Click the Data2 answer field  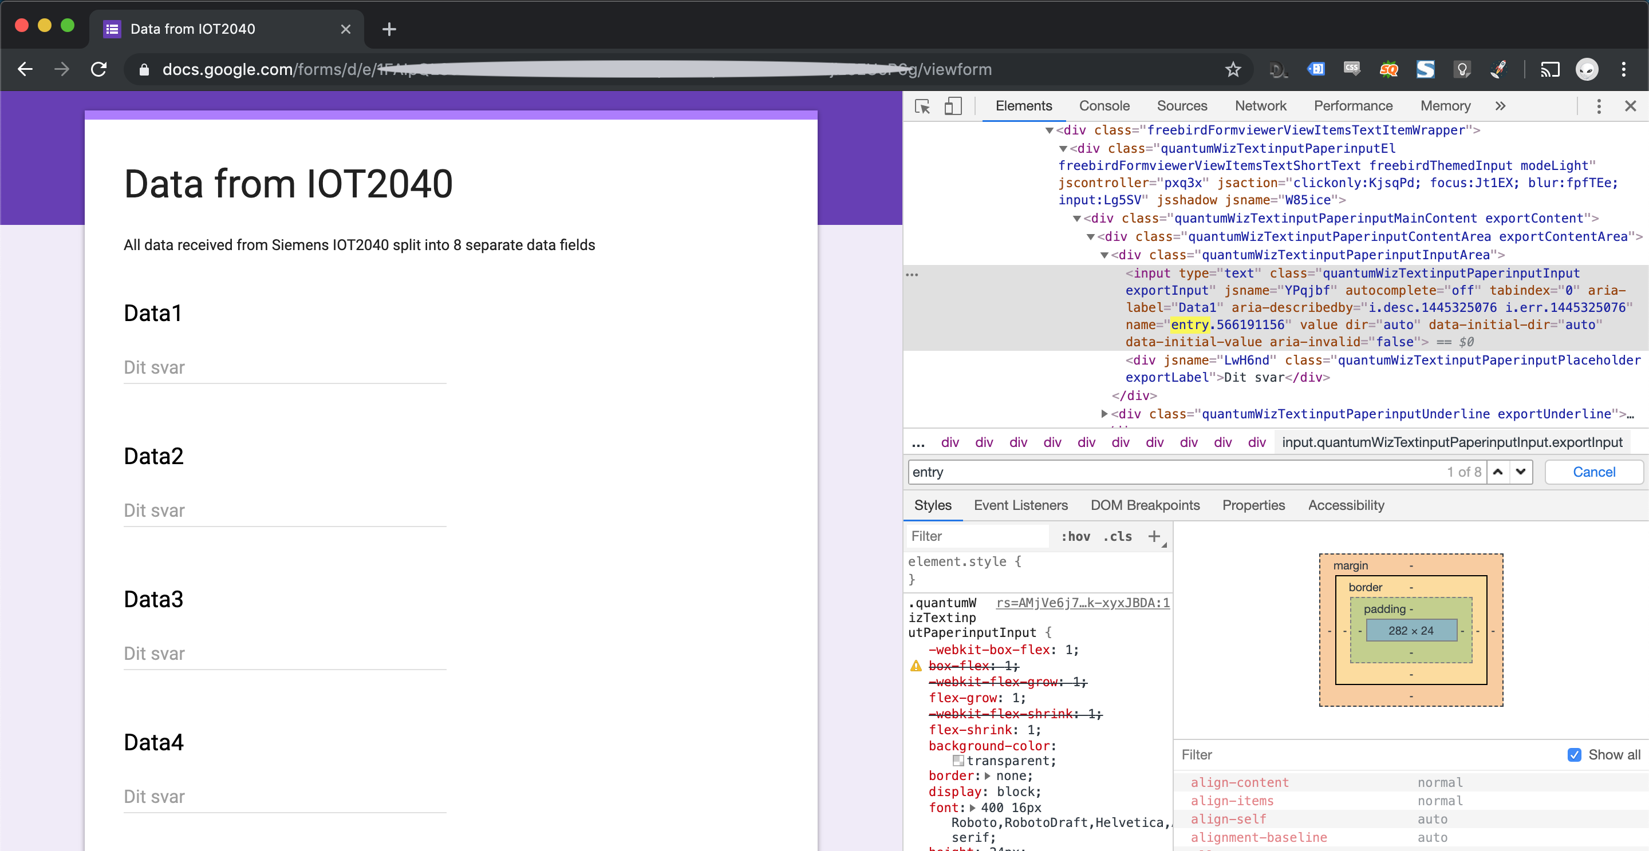[x=285, y=511]
